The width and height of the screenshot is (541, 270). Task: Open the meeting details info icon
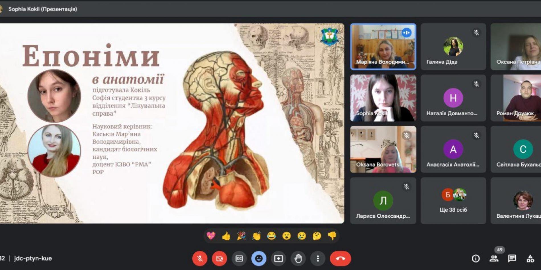pos(476,258)
